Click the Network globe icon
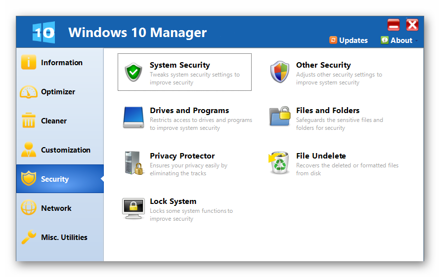 point(28,208)
